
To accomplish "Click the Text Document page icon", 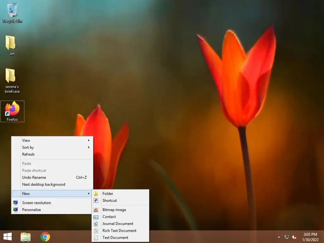I will [x=96, y=238].
